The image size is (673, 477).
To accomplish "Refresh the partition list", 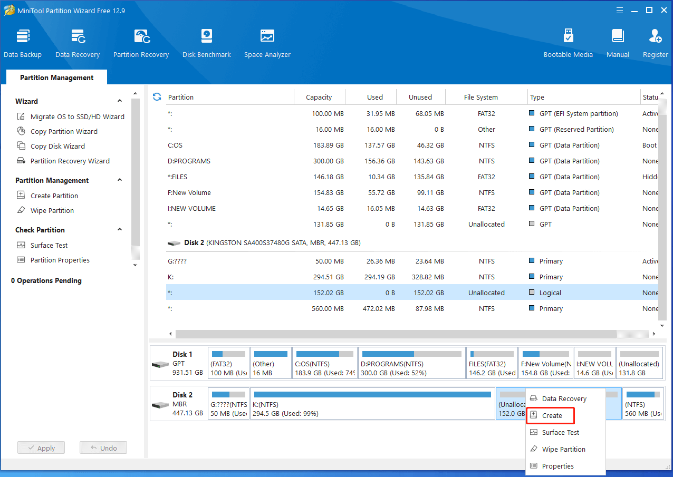I will (157, 96).
